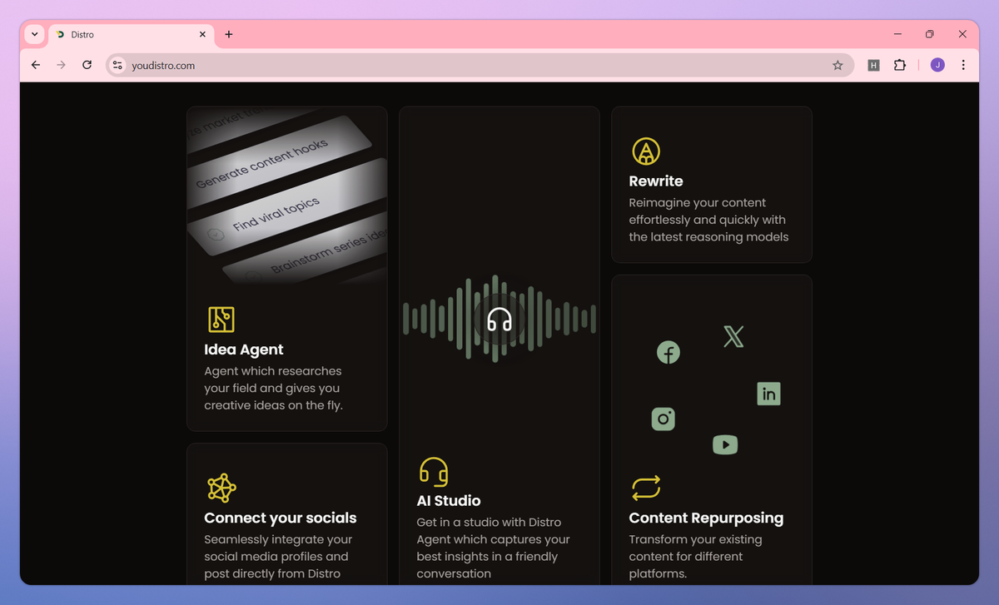Click the Facebook icon
Screen dimensions: 999x605
pos(668,352)
